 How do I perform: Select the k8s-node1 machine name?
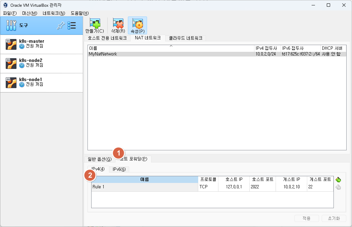click(x=31, y=80)
